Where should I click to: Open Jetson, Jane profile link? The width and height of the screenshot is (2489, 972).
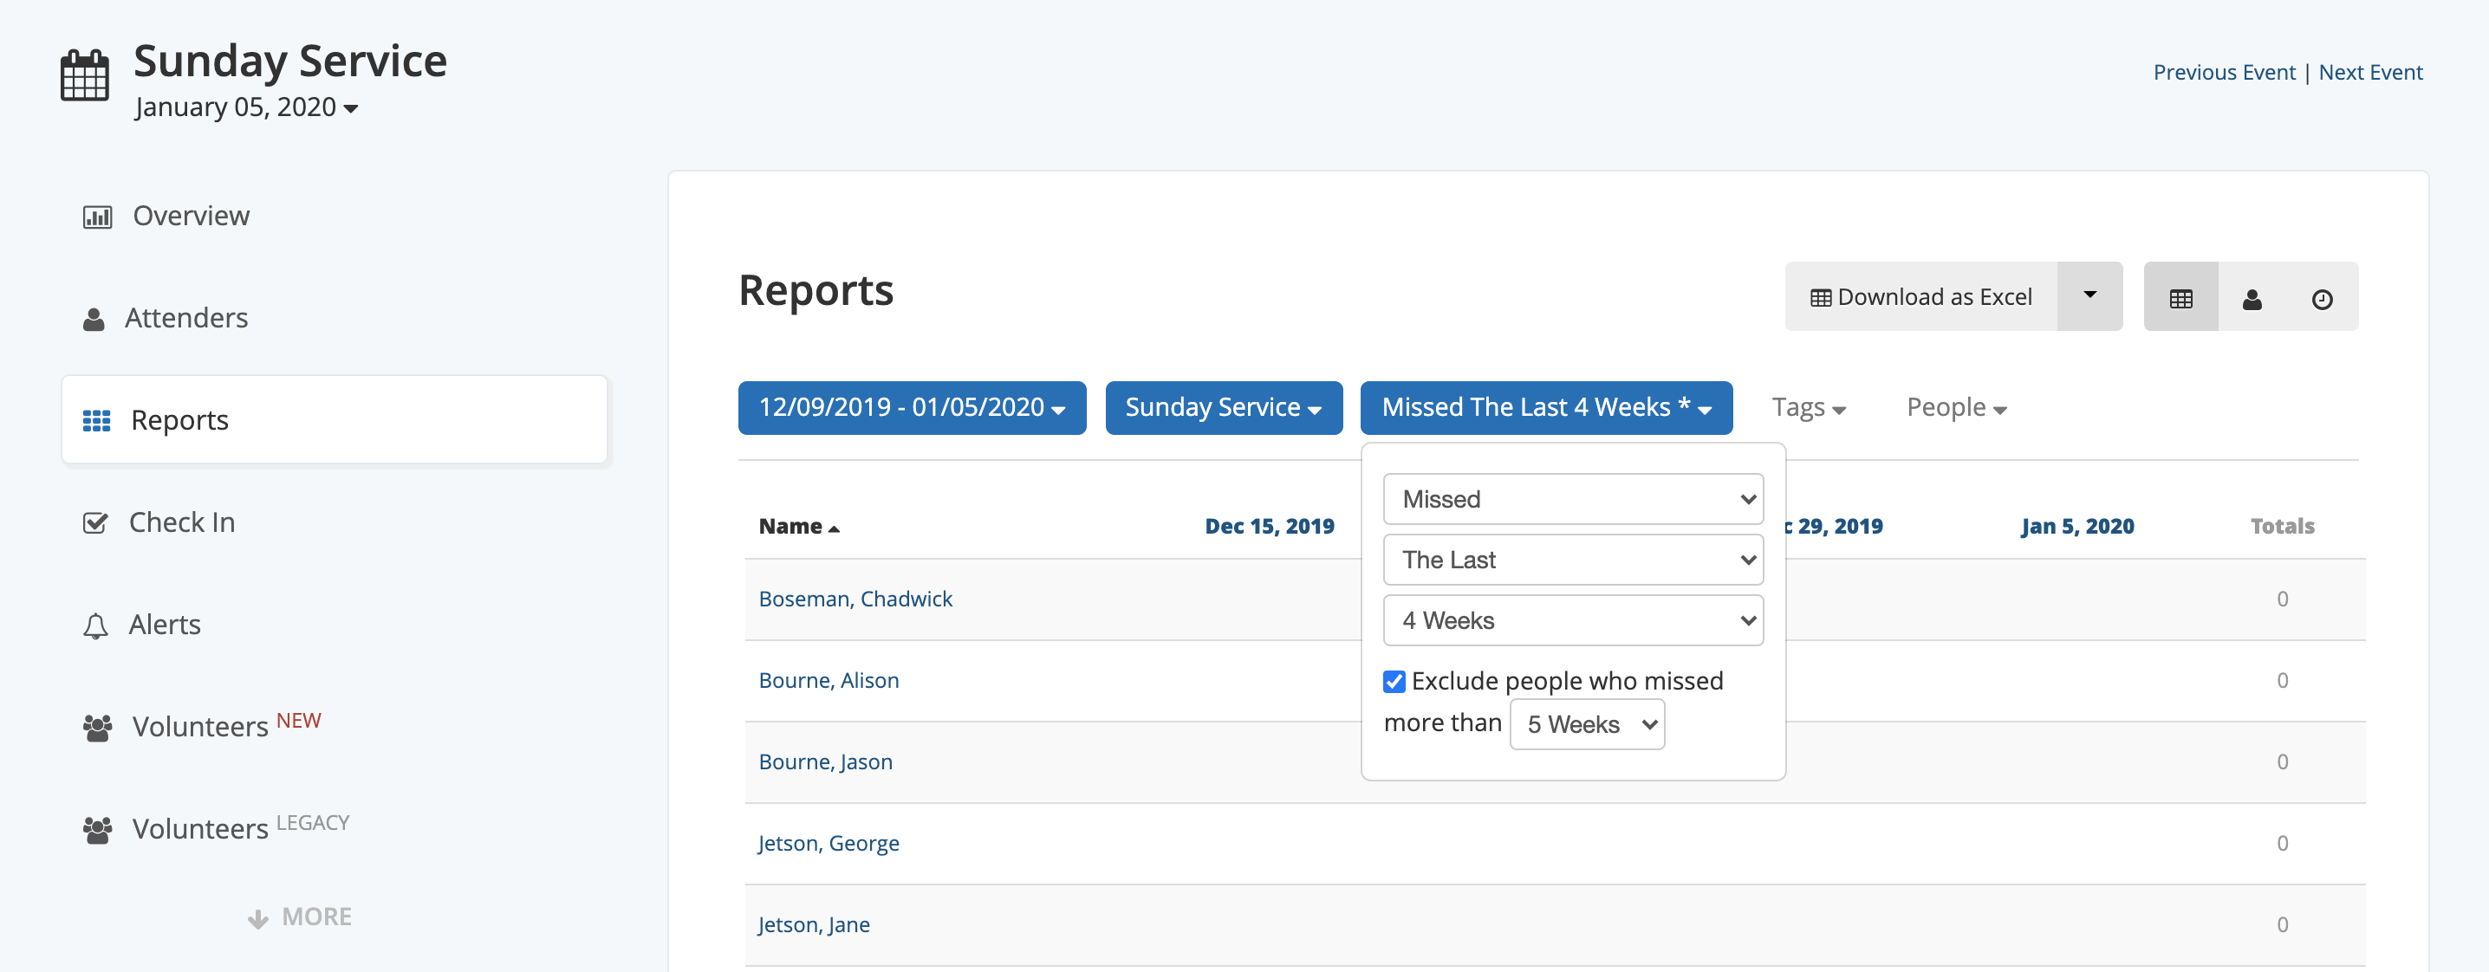815,924
